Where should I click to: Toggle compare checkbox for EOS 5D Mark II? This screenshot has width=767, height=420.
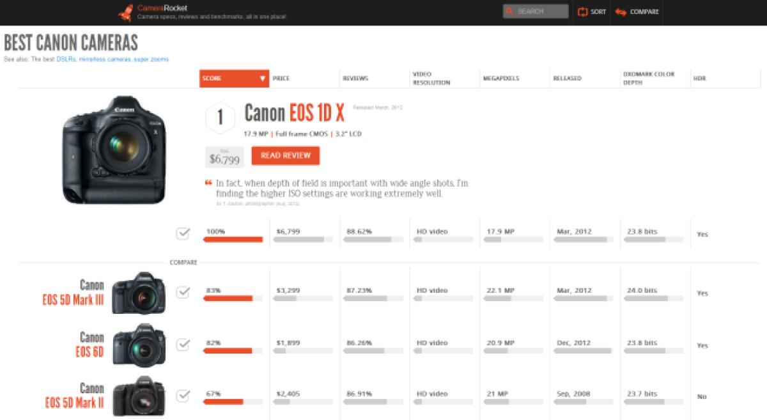[x=183, y=396]
